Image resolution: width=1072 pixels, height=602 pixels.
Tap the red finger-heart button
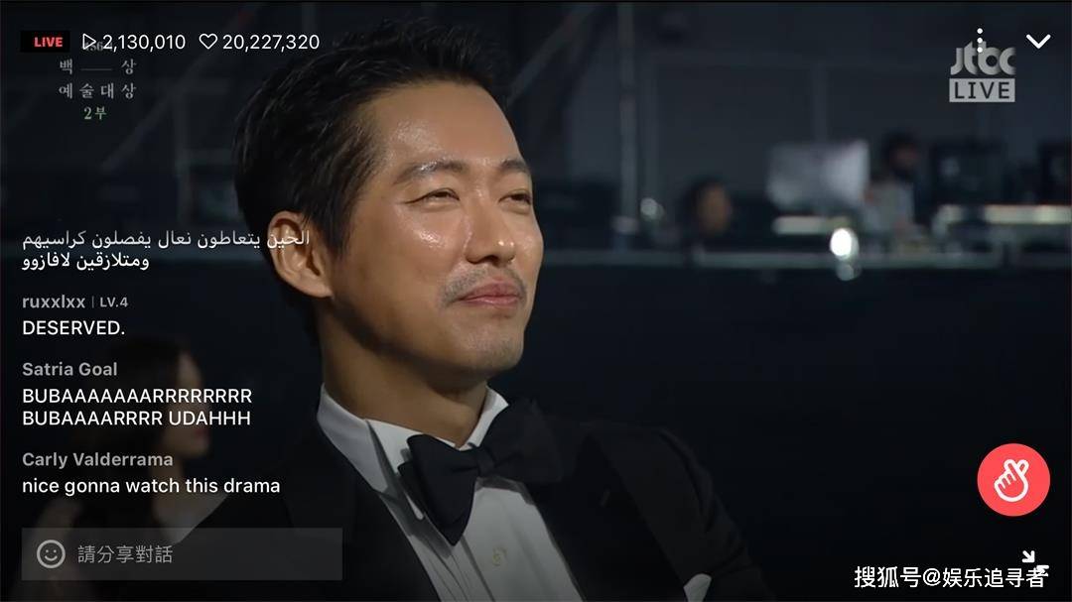[1012, 479]
